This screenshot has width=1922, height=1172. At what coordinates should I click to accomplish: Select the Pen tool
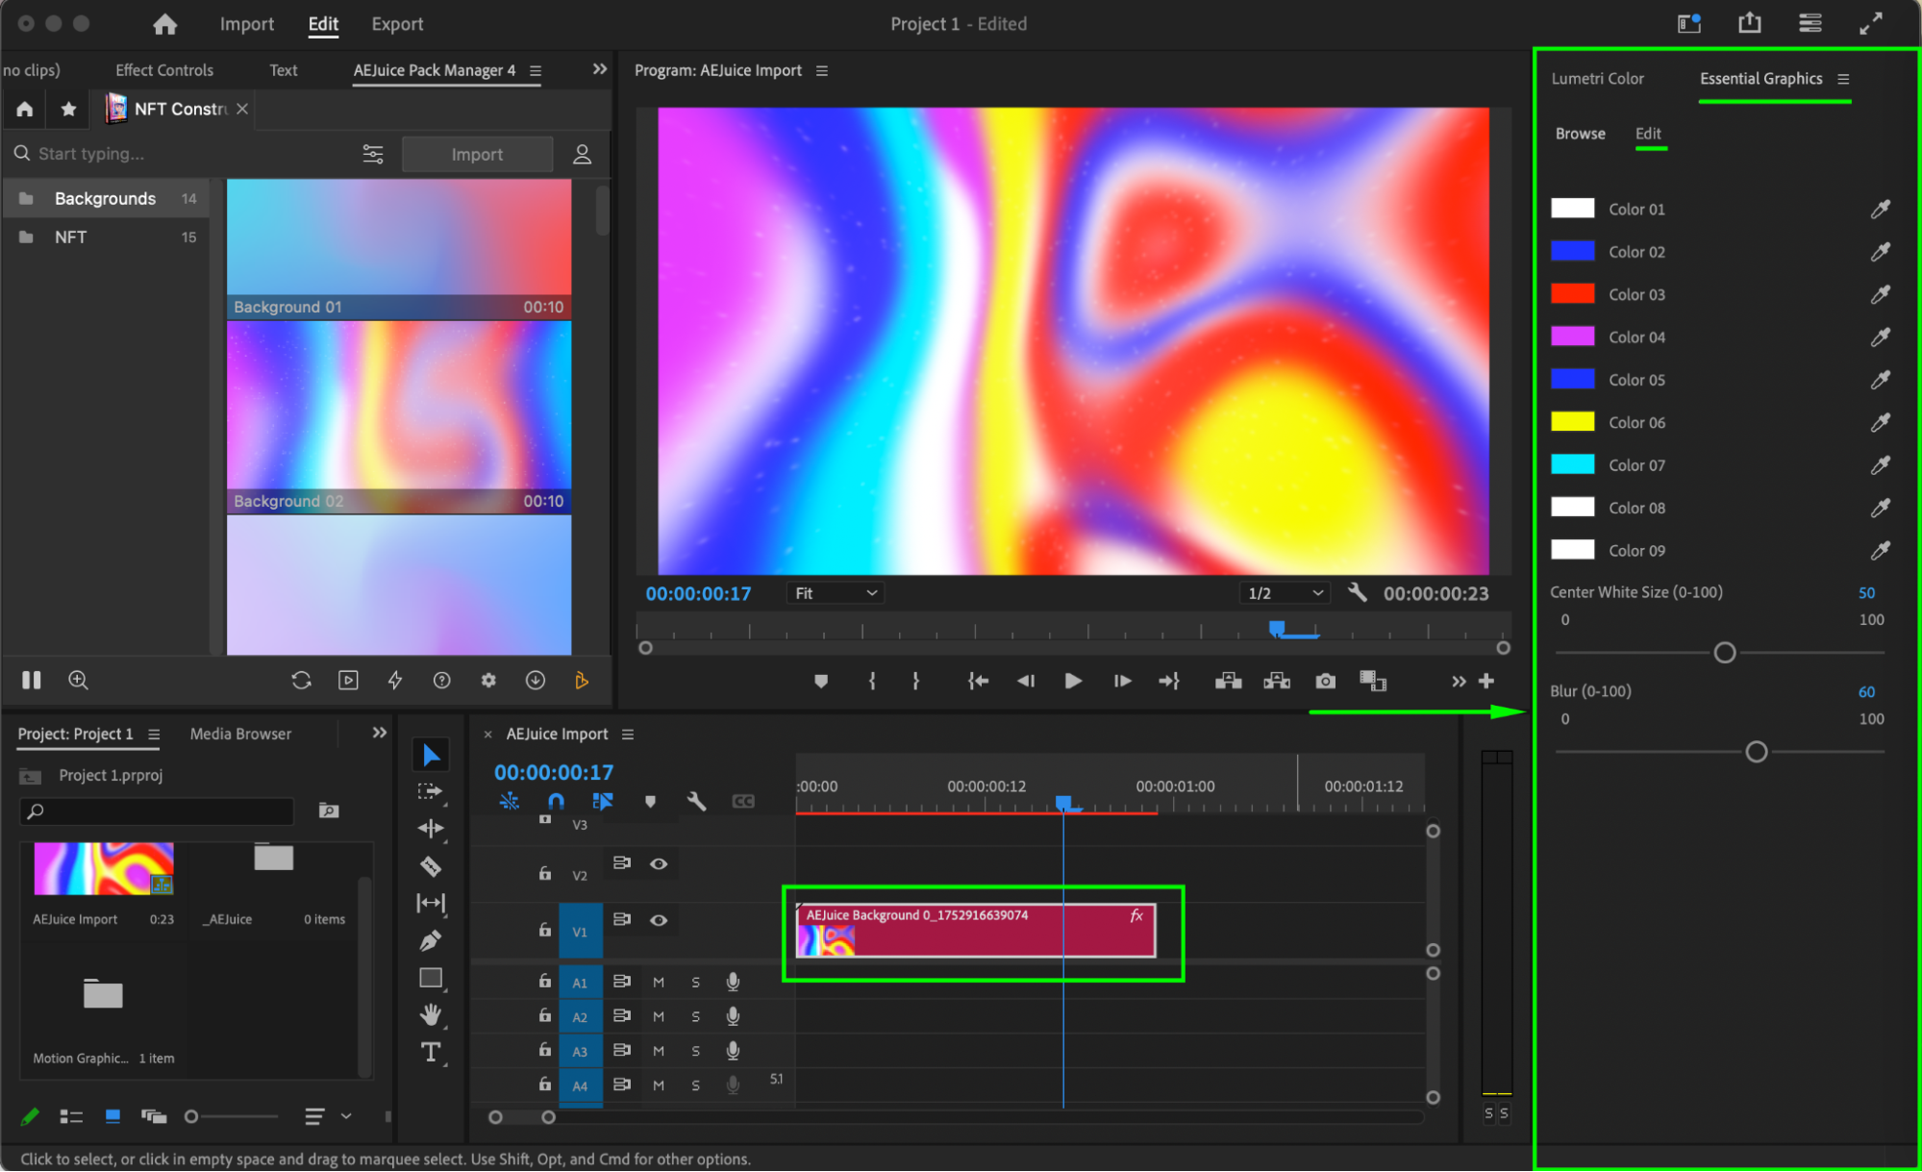coord(431,940)
